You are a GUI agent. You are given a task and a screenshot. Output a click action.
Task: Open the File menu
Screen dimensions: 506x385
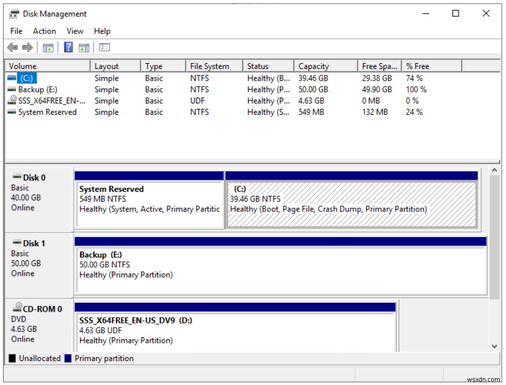15,31
